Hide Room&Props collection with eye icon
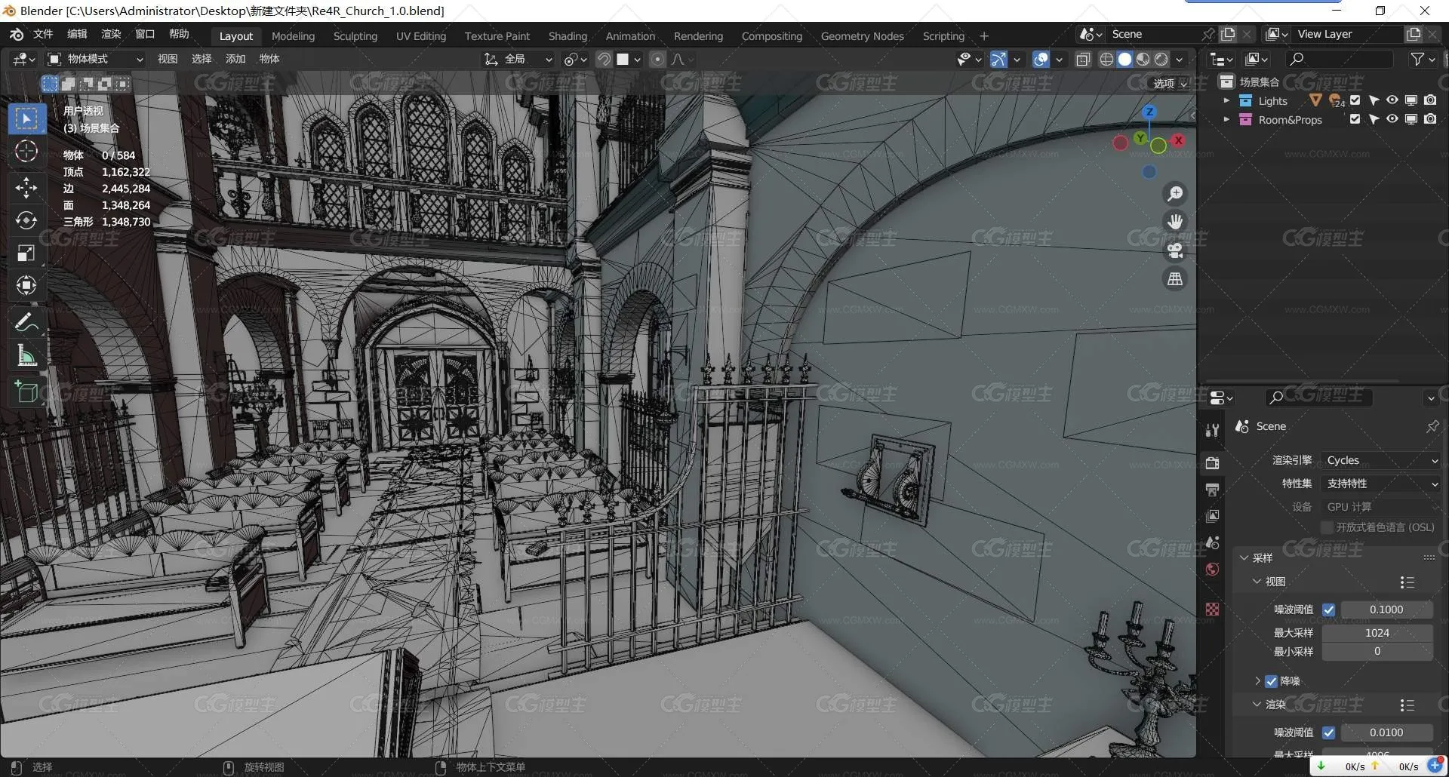Viewport: 1449px width, 777px height. [1392, 119]
